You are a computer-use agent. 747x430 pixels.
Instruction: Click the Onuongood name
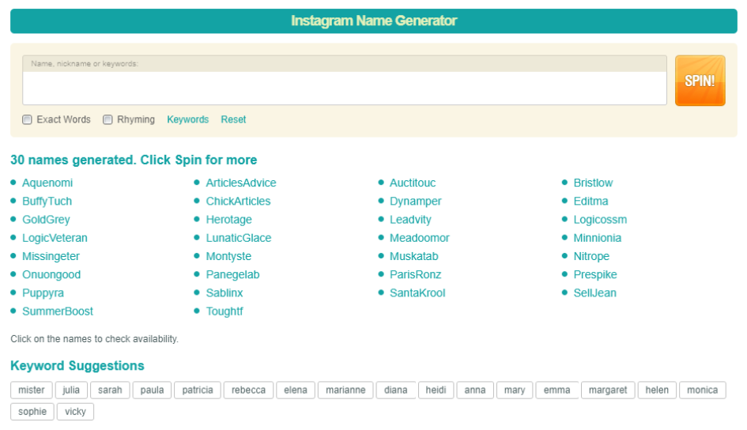click(x=51, y=275)
